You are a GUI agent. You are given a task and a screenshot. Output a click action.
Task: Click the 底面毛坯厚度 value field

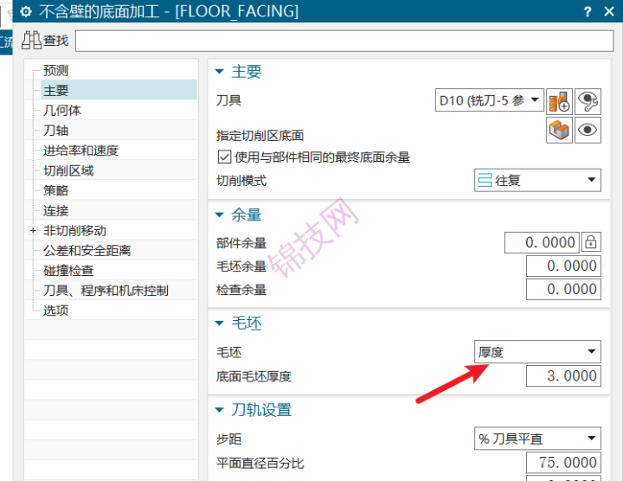pyautogui.click(x=563, y=375)
